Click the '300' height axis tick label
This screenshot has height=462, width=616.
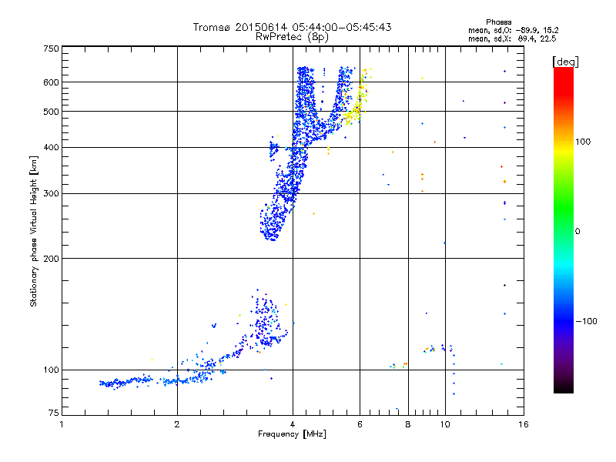[51, 194]
